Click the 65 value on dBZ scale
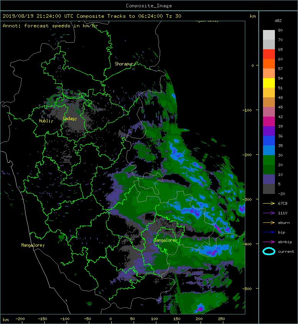298x324 pixels. click(x=280, y=49)
